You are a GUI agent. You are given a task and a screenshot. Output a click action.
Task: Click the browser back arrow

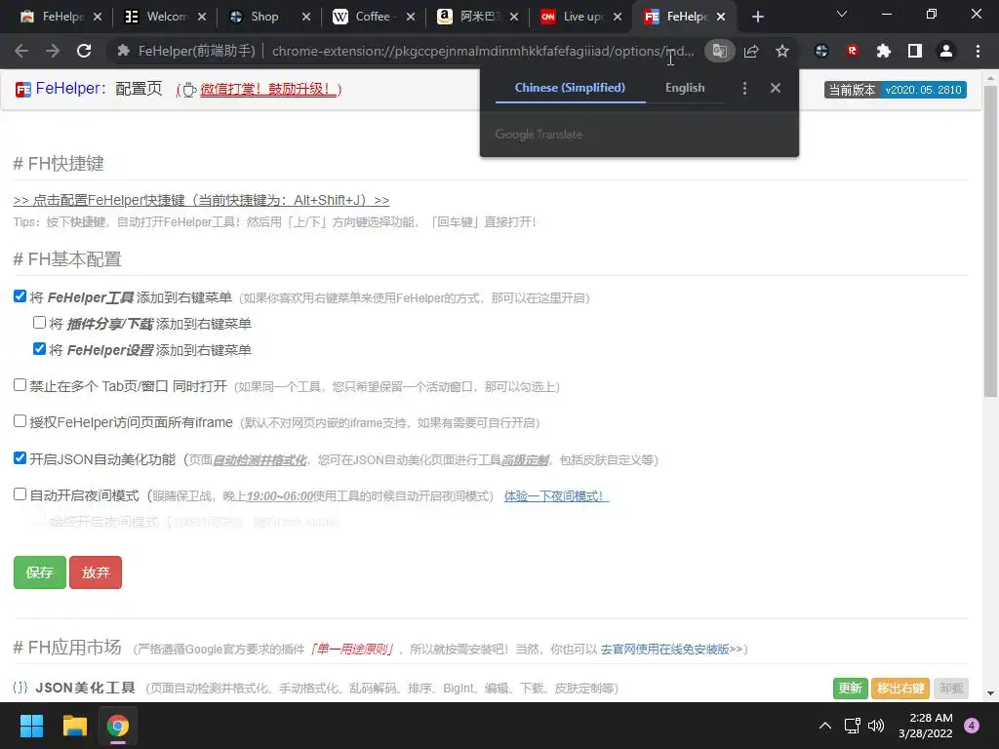(21, 51)
